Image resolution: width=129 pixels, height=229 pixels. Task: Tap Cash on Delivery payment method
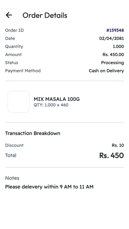[106, 71]
